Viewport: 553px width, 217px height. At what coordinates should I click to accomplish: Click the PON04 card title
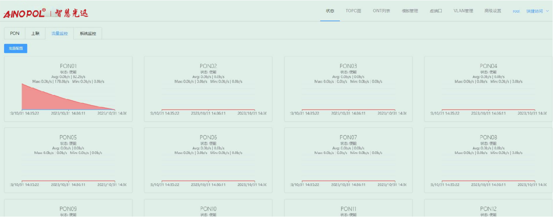(488, 66)
